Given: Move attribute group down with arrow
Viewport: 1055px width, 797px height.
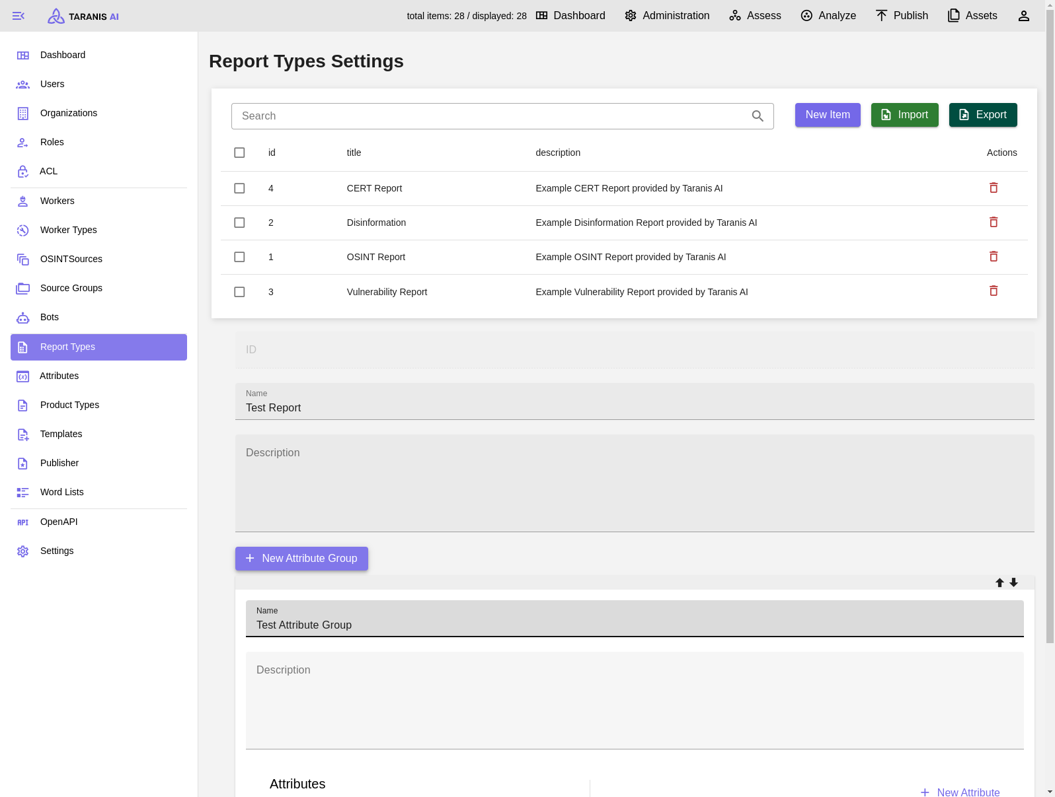Looking at the screenshot, I should (1013, 582).
